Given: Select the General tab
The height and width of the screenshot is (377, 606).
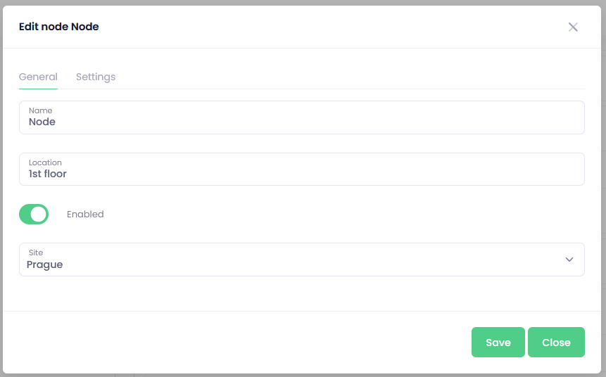Looking at the screenshot, I should 38,77.
